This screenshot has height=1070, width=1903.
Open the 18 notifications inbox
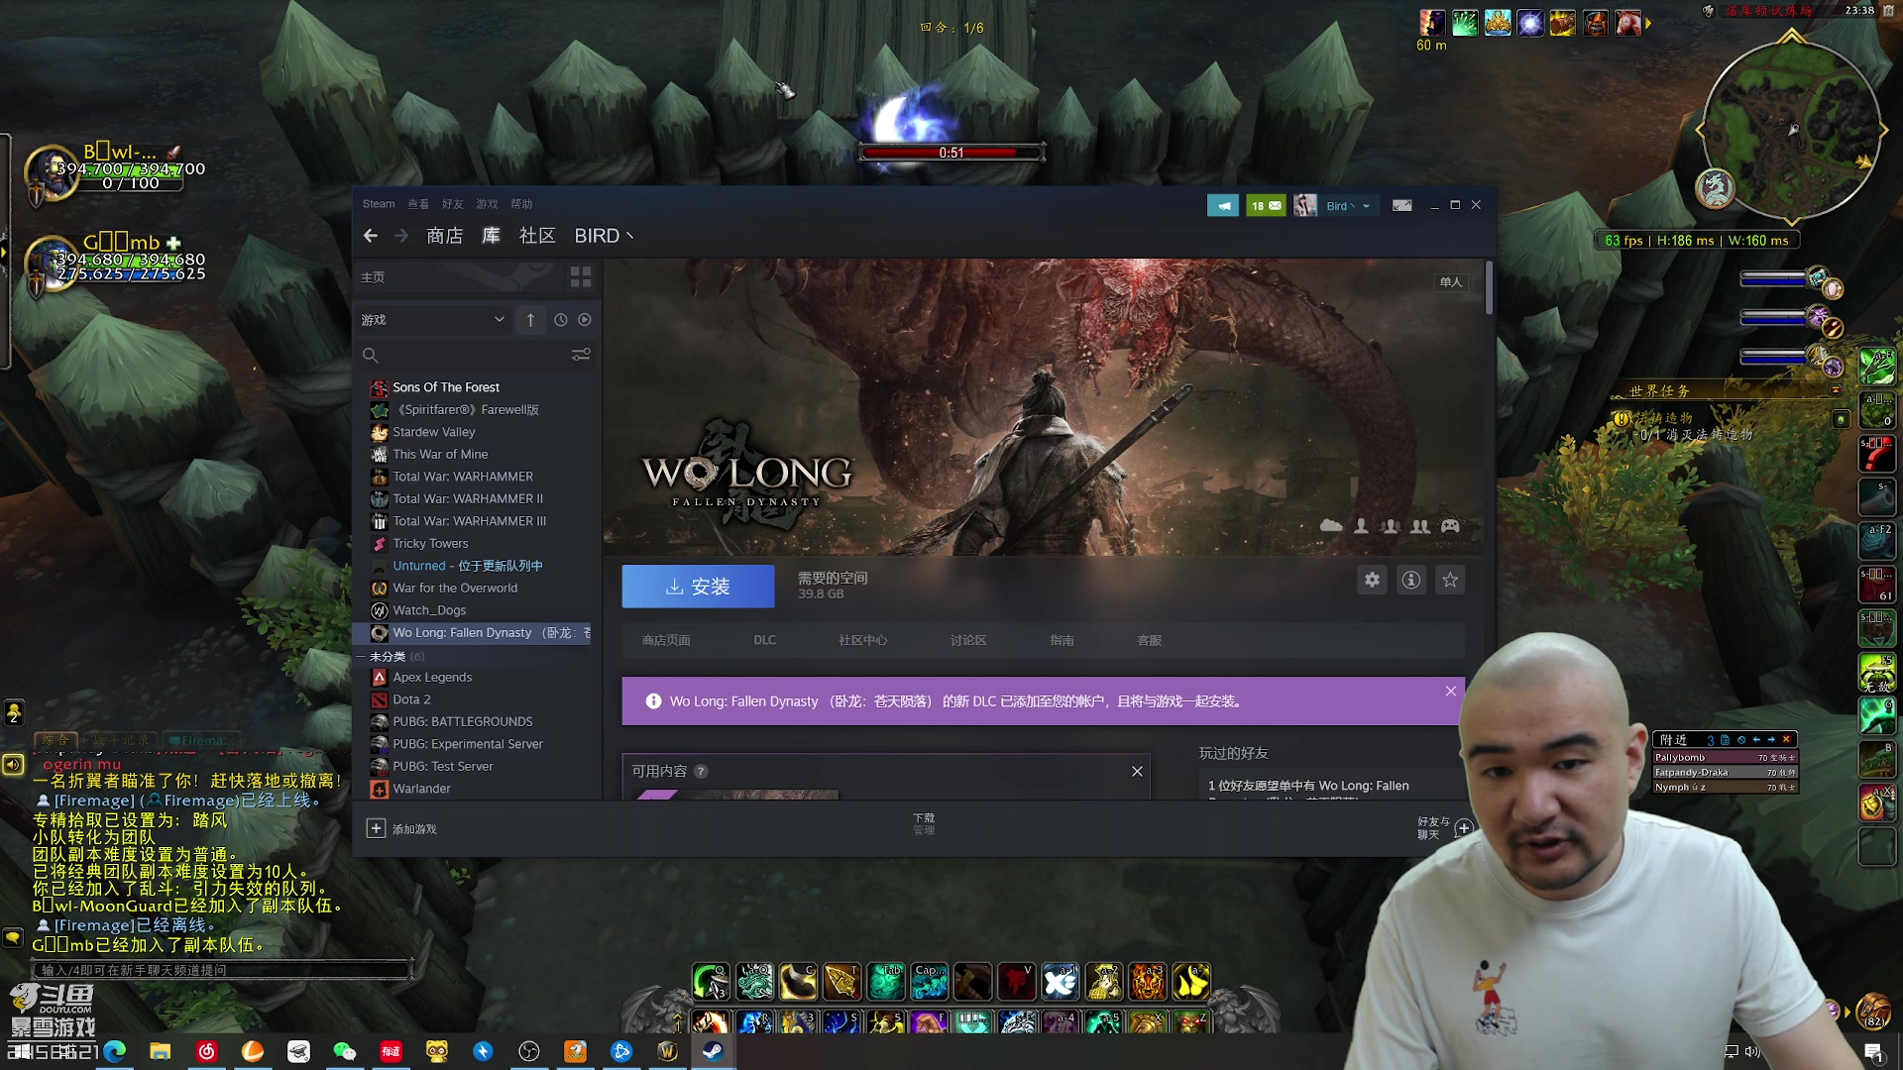click(x=1266, y=205)
